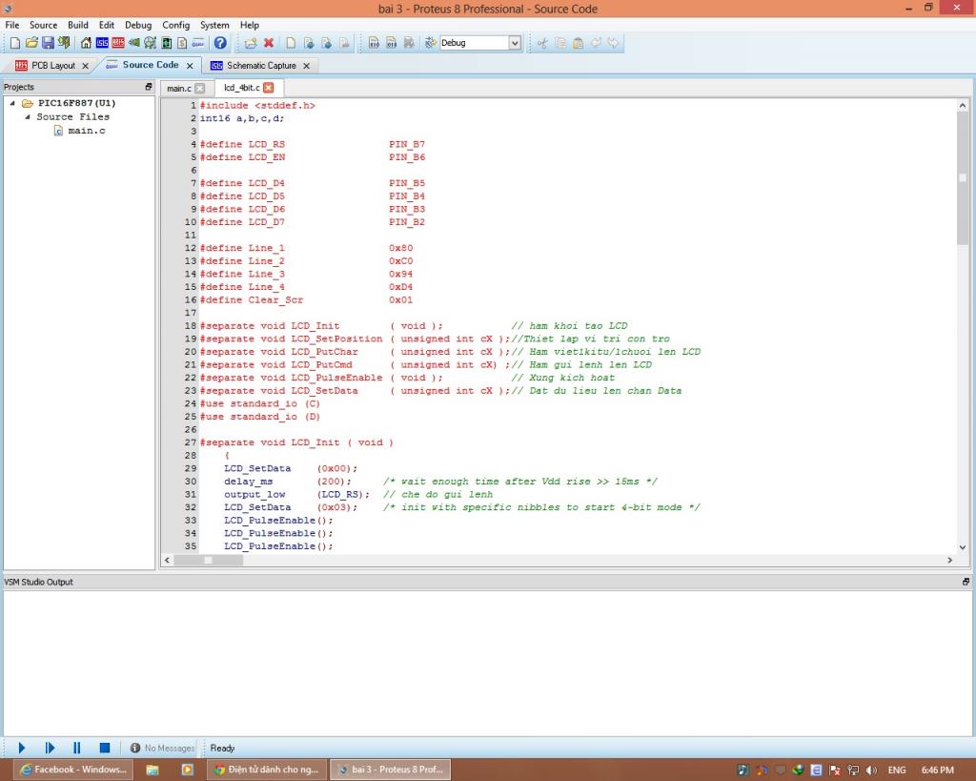Stop the simulation
The width and height of the screenshot is (976, 781).
click(105, 748)
